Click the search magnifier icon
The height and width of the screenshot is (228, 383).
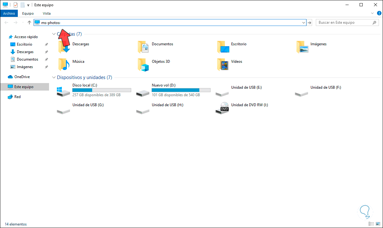tap(375, 22)
